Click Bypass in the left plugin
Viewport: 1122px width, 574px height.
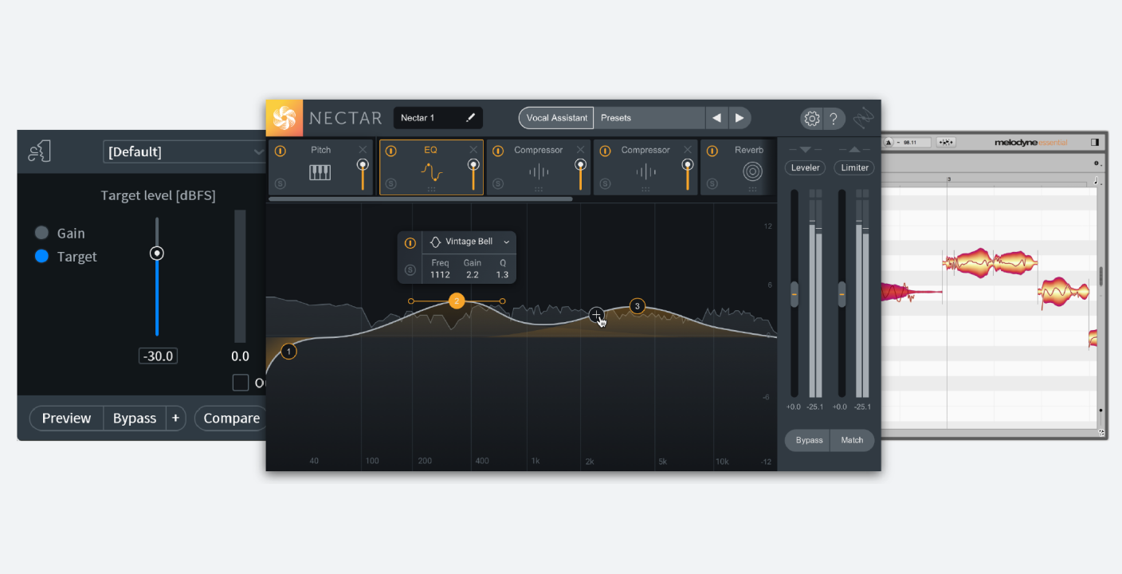(135, 418)
